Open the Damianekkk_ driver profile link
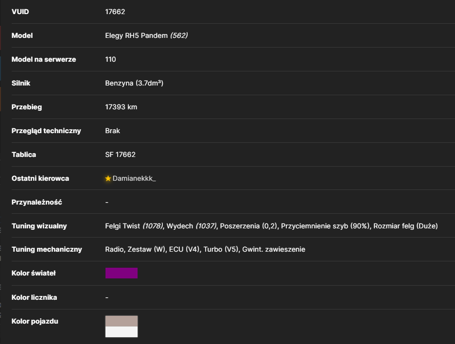Screen dimensions: 455x344 pyautogui.click(x=134, y=178)
